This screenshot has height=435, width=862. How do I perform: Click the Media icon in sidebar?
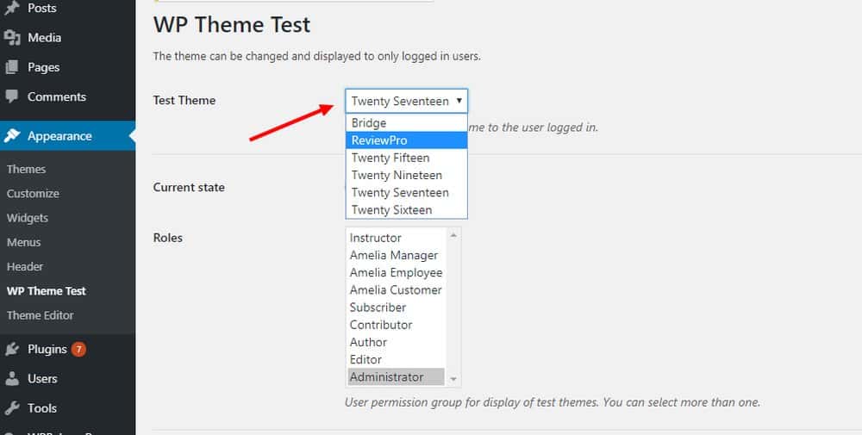click(x=12, y=38)
